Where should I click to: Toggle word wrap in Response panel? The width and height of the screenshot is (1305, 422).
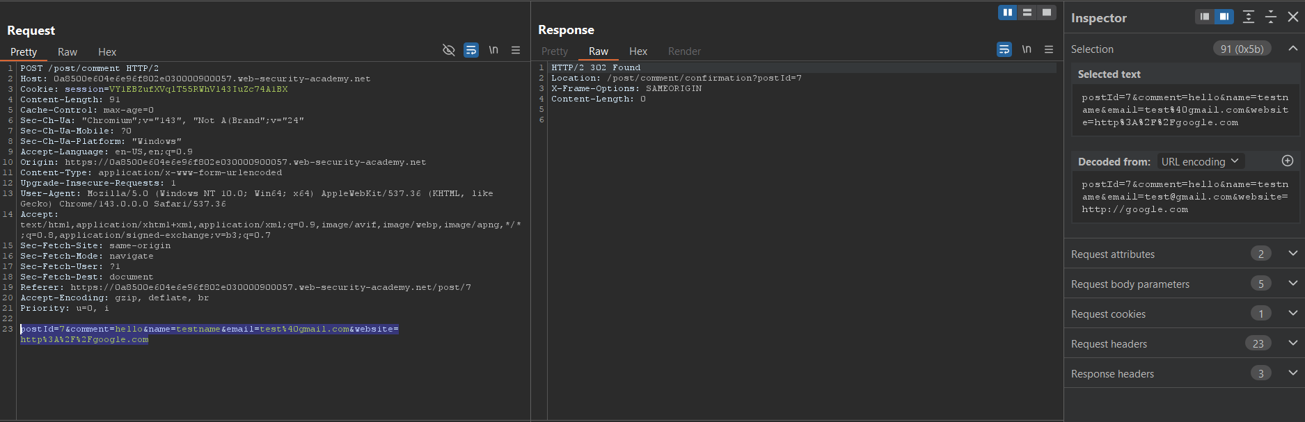click(1004, 49)
